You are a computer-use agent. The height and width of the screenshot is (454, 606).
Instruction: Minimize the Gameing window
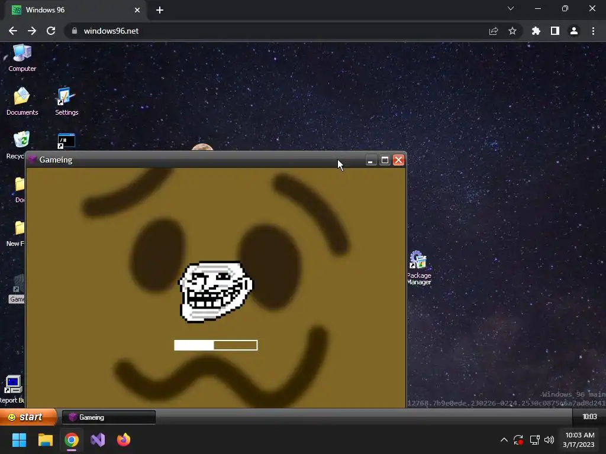tap(370, 160)
